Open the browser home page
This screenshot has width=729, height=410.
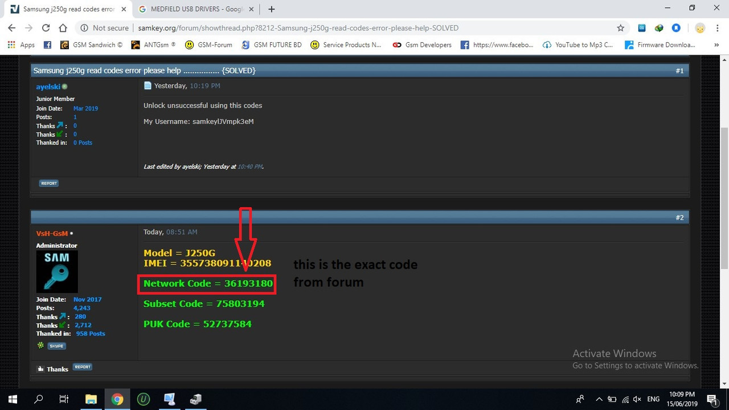click(x=63, y=28)
